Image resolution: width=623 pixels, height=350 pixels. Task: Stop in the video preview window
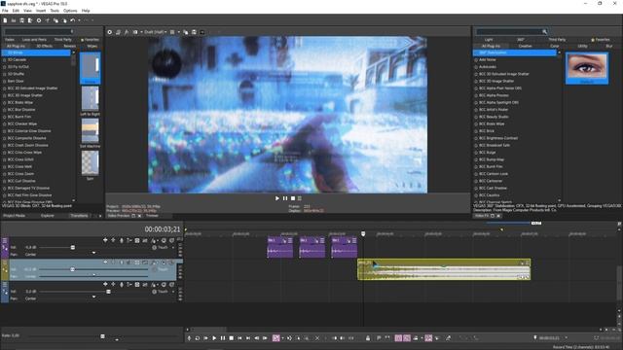coord(293,198)
